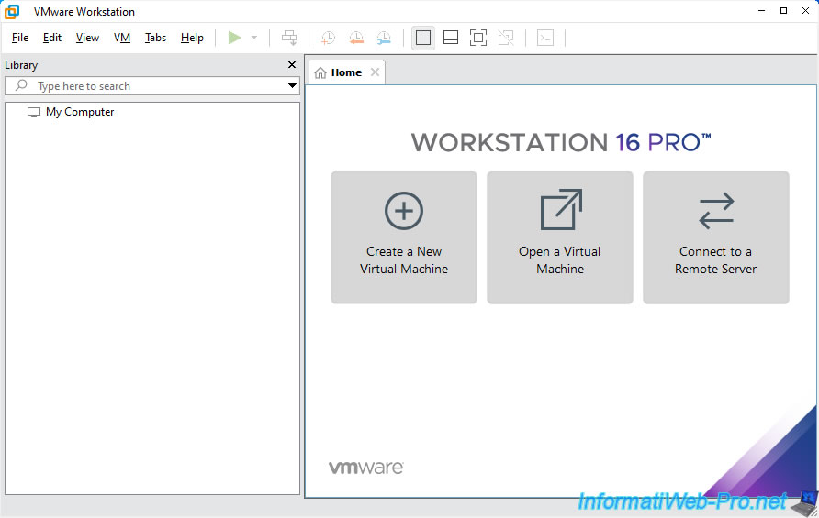Click Create a New Virtual Machine
This screenshot has height=518, width=819.
coord(404,237)
